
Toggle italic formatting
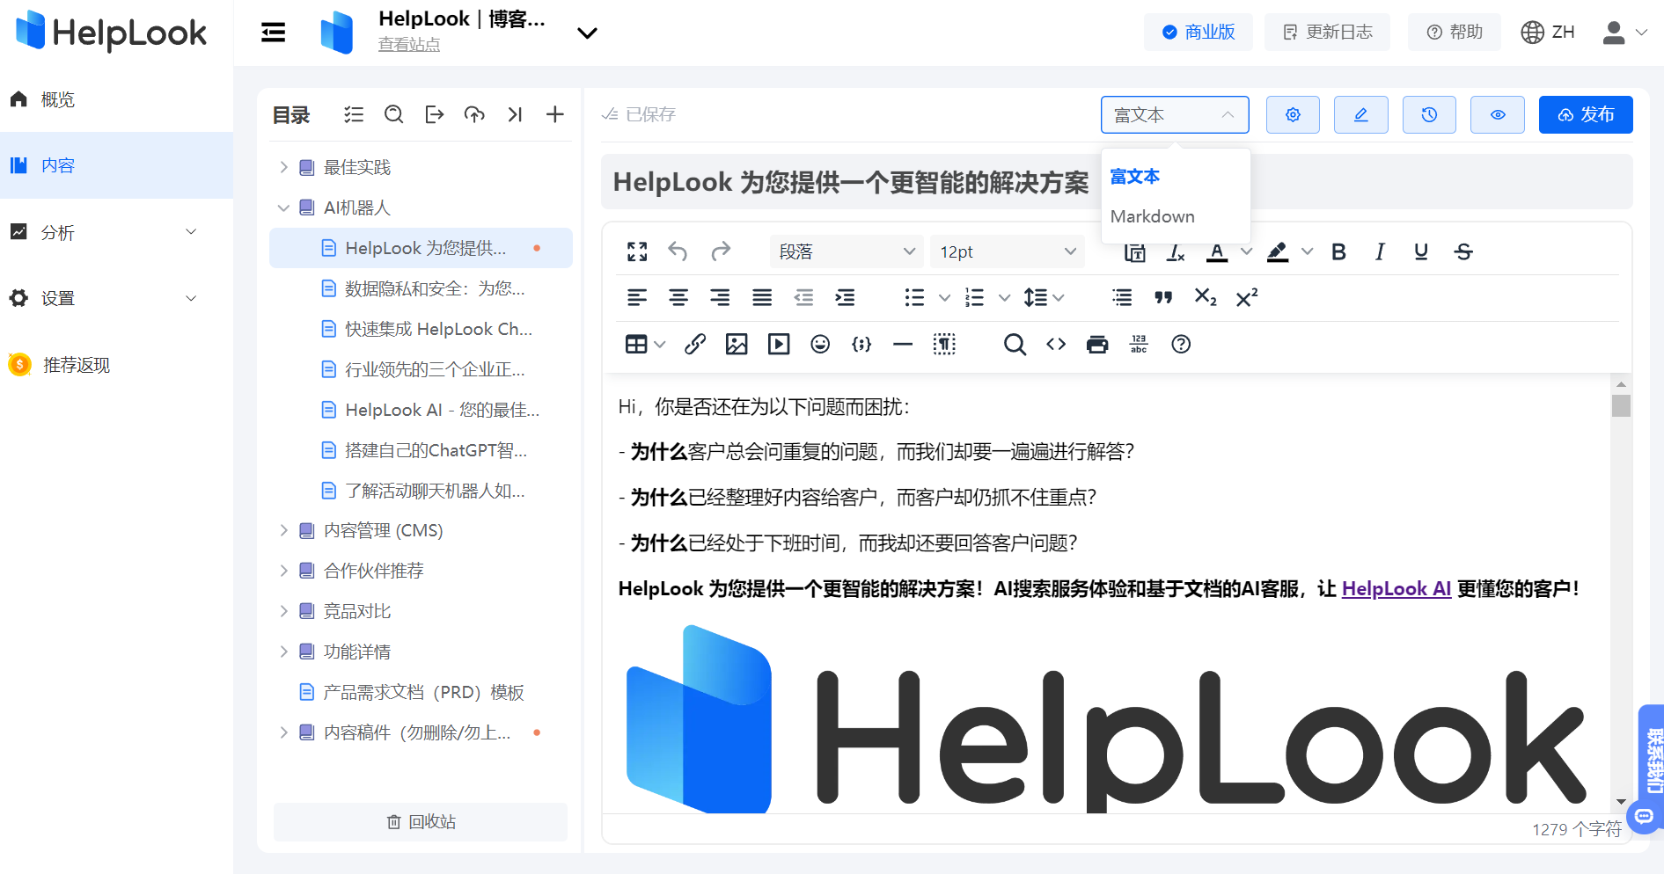point(1380,252)
